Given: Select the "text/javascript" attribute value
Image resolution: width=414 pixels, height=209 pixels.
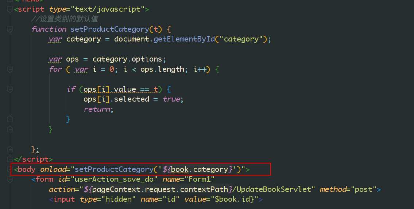Looking at the screenshot, I should point(108,9).
